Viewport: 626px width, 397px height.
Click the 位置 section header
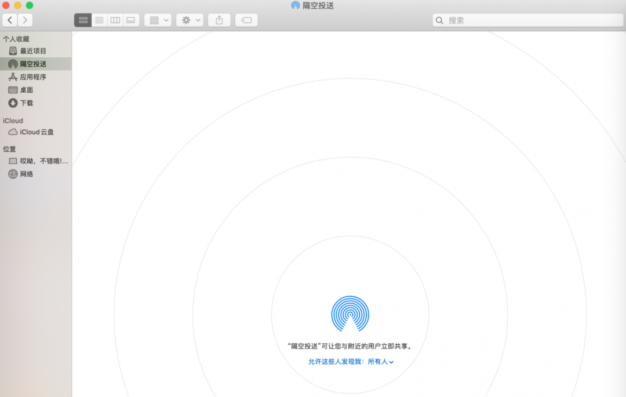(9, 149)
